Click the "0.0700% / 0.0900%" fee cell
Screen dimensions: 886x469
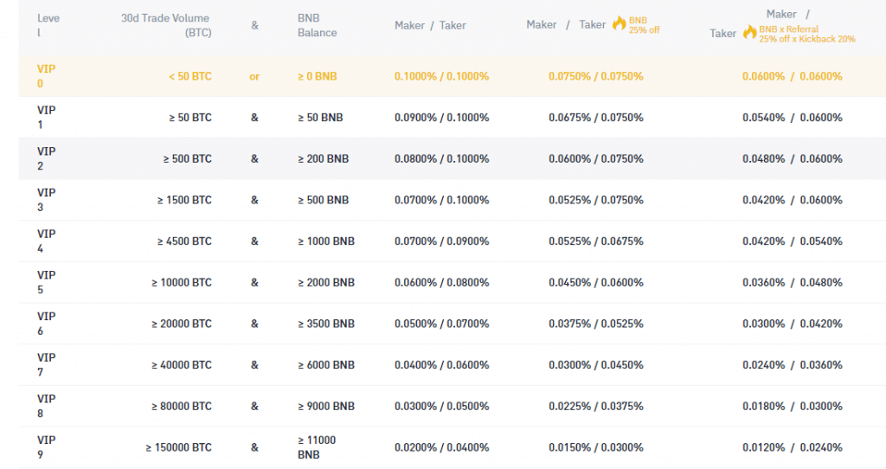442,241
